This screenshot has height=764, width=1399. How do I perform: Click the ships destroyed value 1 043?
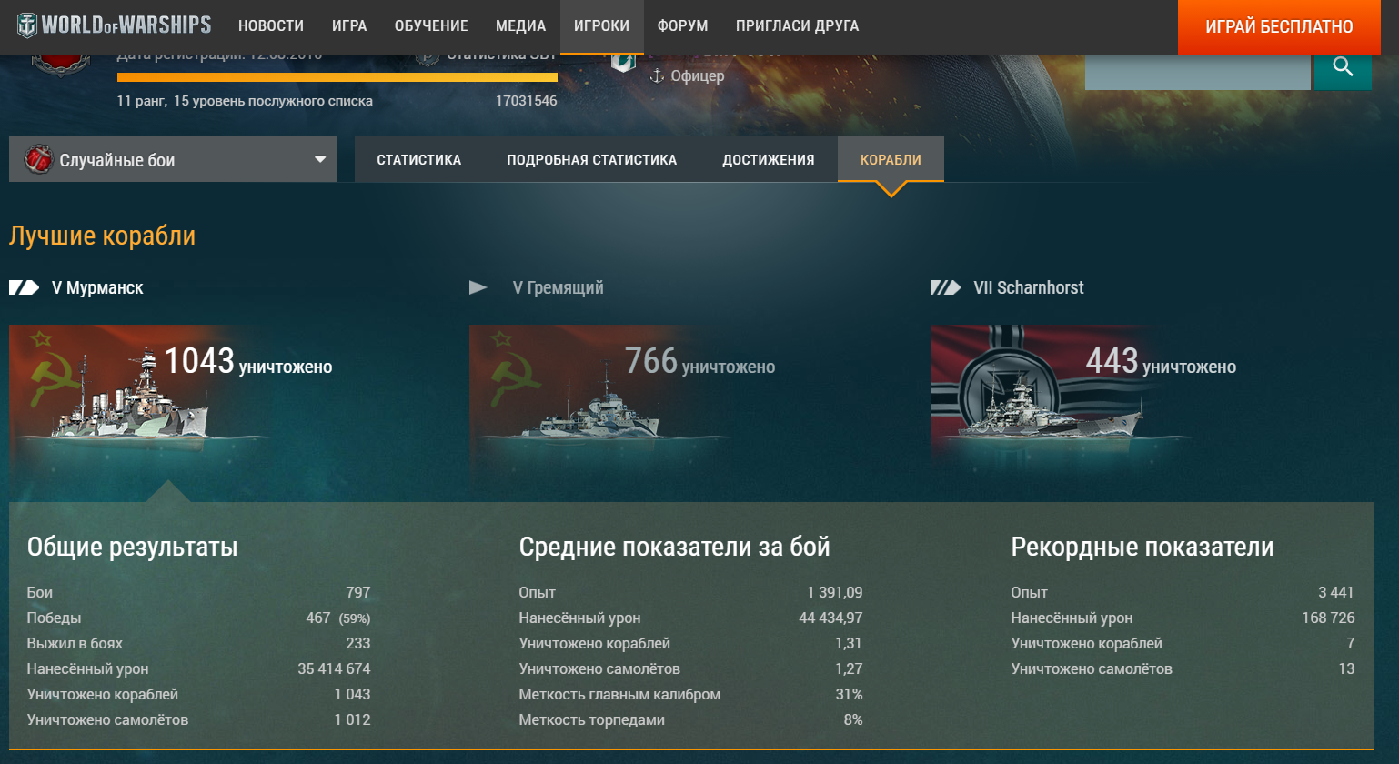click(x=352, y=694)
